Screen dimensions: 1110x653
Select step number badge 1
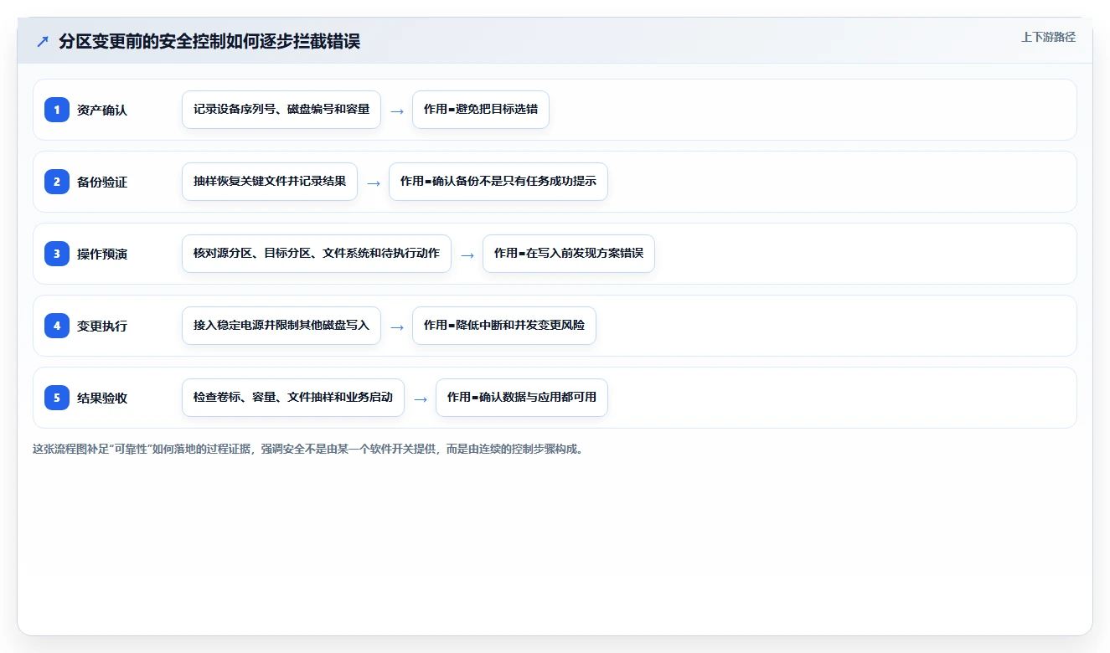tap(57, 110)
